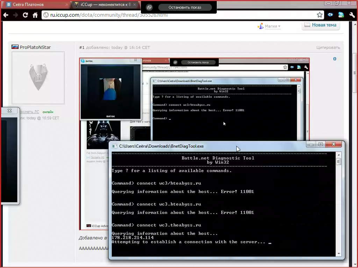358x268 pixels.
Task: Click the console scrollbar thumb
Action: coord(338,162)
